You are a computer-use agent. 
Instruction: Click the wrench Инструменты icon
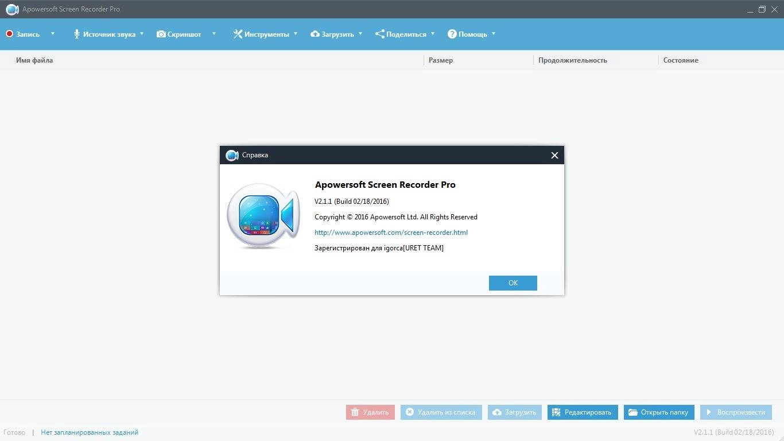point(238,34)
